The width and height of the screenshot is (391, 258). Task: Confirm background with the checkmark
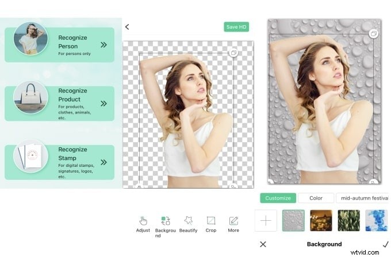tap(385, 244)
